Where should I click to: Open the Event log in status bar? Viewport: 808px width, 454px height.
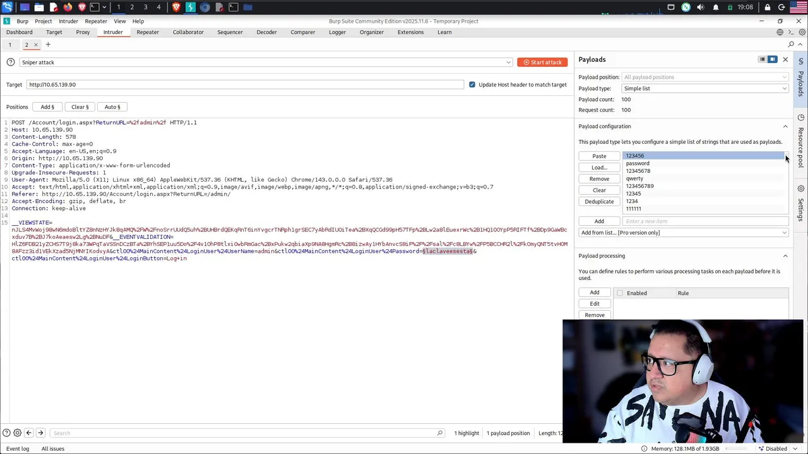tap(18, 448)
